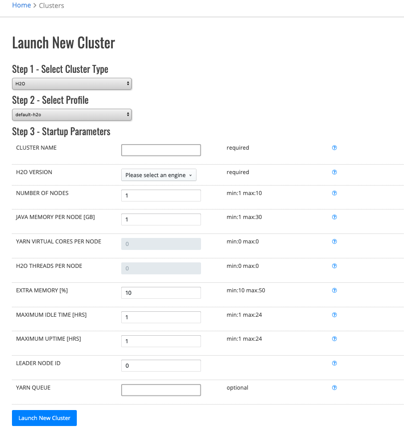Select the Maximum Uptime input field

[161, 341]
